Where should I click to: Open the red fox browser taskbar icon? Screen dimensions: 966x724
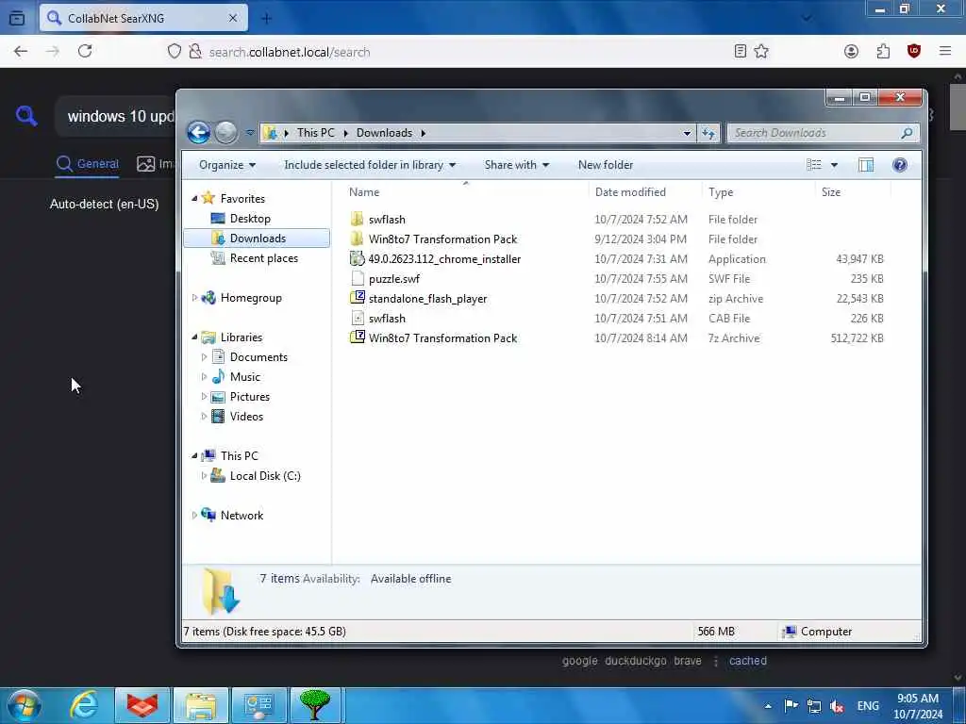click(142, 705)
